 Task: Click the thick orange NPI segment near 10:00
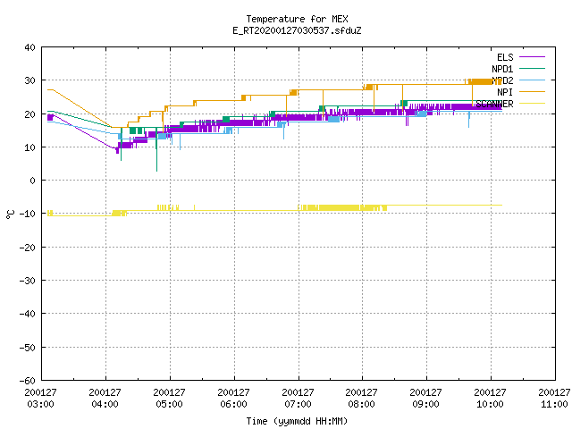481,81
